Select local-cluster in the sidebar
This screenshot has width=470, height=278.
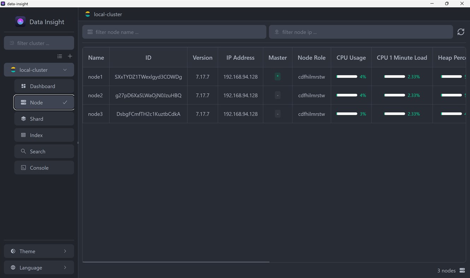pos(39,70)
